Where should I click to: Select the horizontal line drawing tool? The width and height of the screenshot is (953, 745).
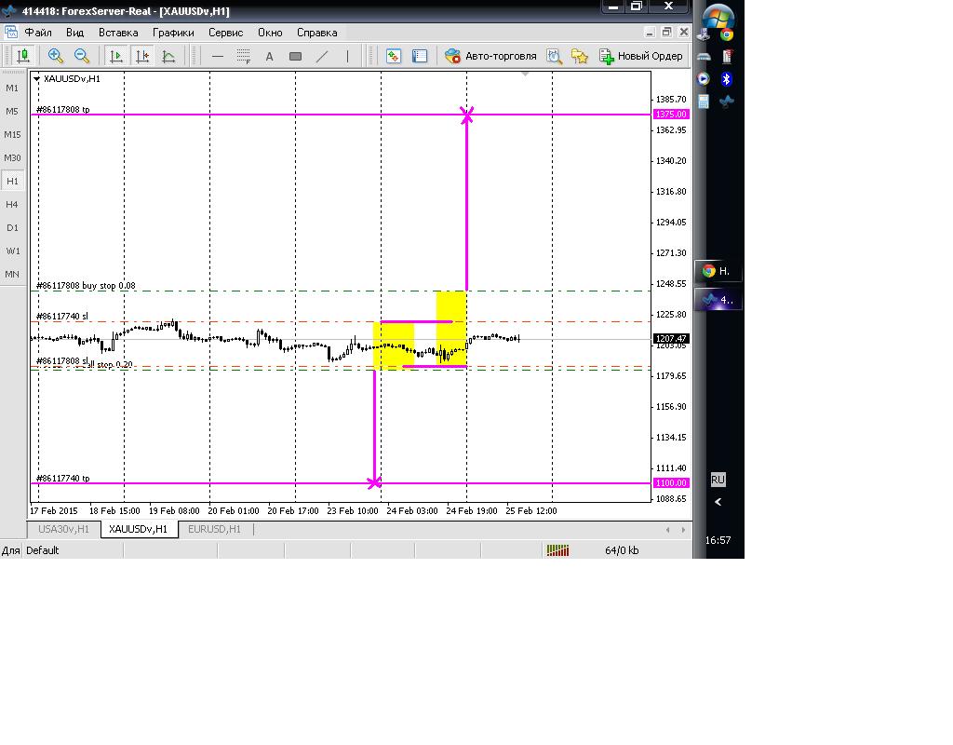pyautogui.click(x=218, y=56)
